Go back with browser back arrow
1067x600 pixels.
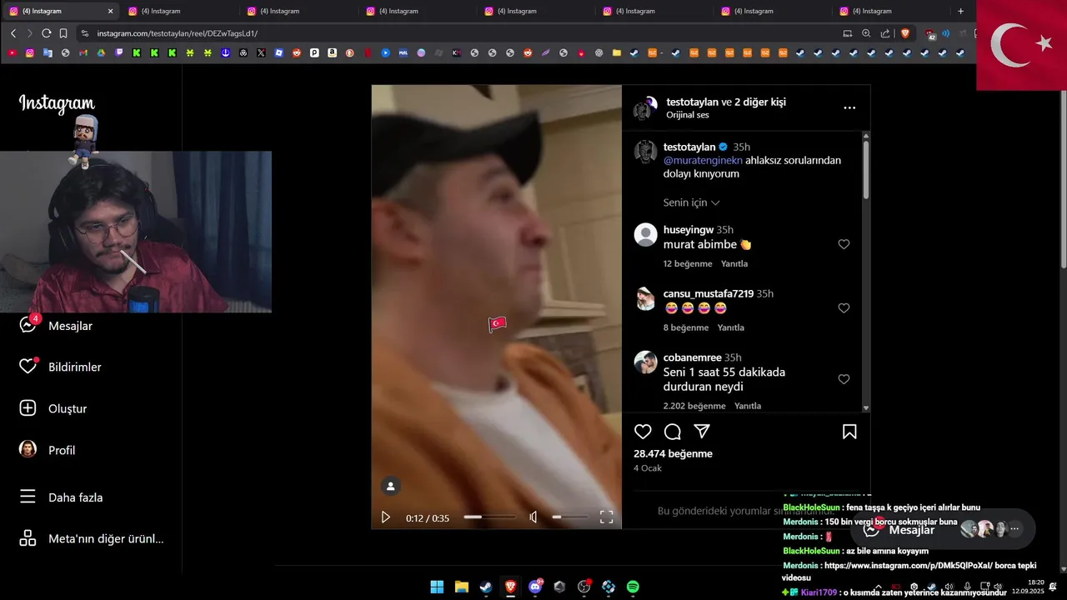pos(13,33)
